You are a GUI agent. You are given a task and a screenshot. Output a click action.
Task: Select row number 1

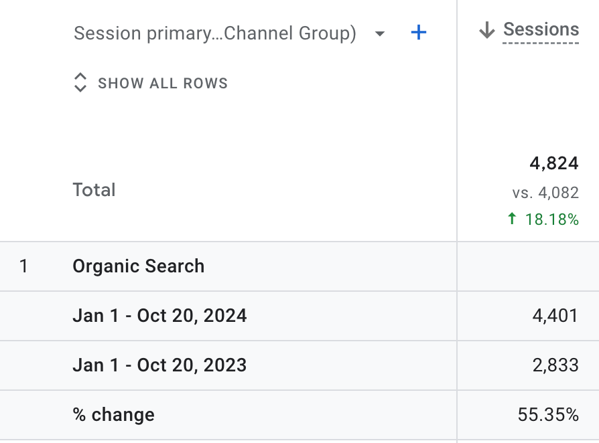(24, 266)
